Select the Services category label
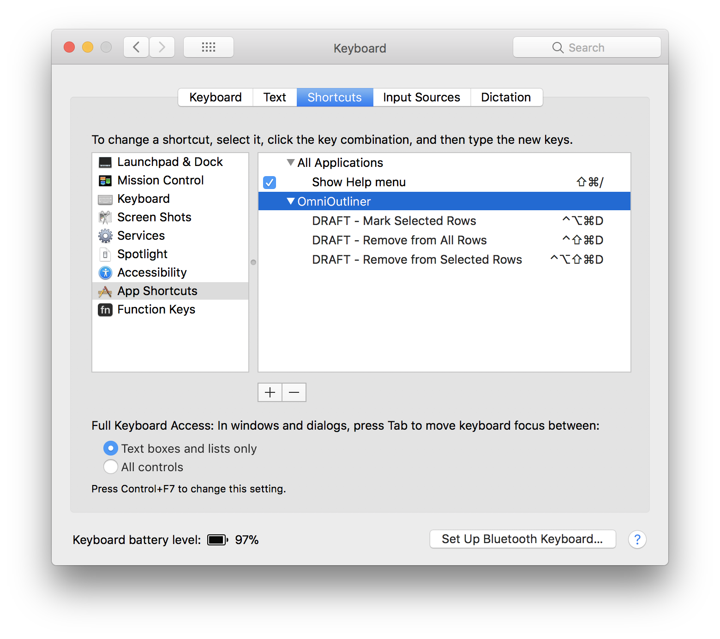 [141, 236]
